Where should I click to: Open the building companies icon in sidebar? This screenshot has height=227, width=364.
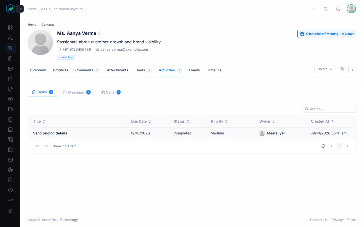pos(10,59)
